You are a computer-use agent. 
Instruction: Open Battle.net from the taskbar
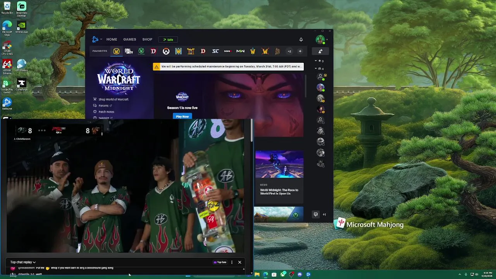pos(308,274)
